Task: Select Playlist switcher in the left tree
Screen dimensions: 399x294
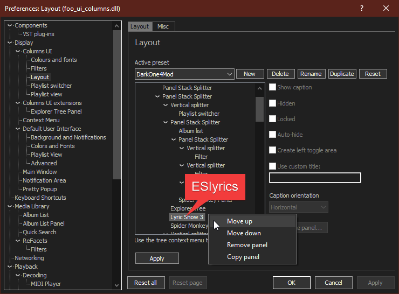Action: click(51, 86)
